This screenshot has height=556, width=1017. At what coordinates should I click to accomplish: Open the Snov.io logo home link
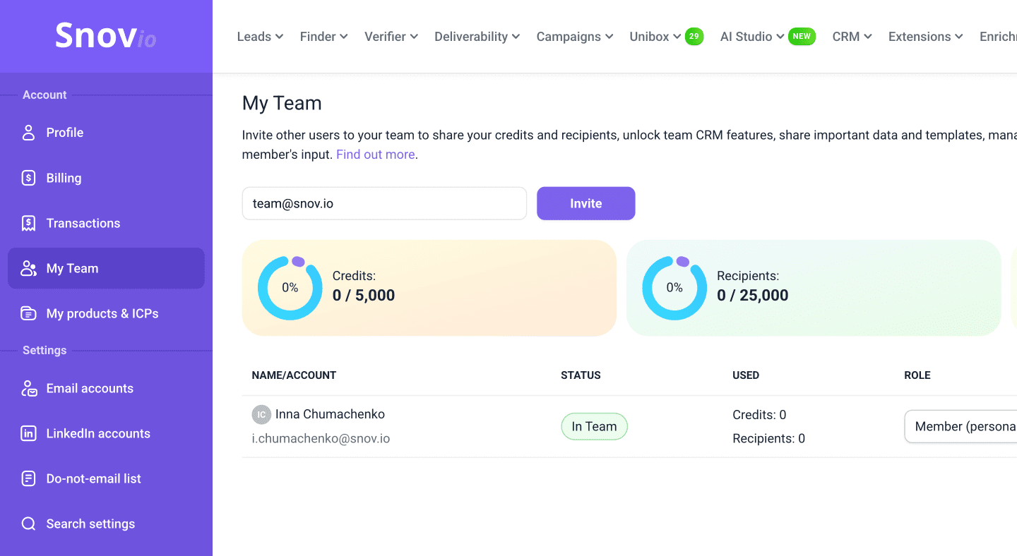(x=106, y=36)
